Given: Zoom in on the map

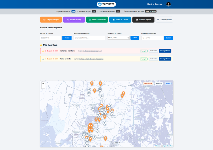Looking at the screenshot, I should pos(43,83).
